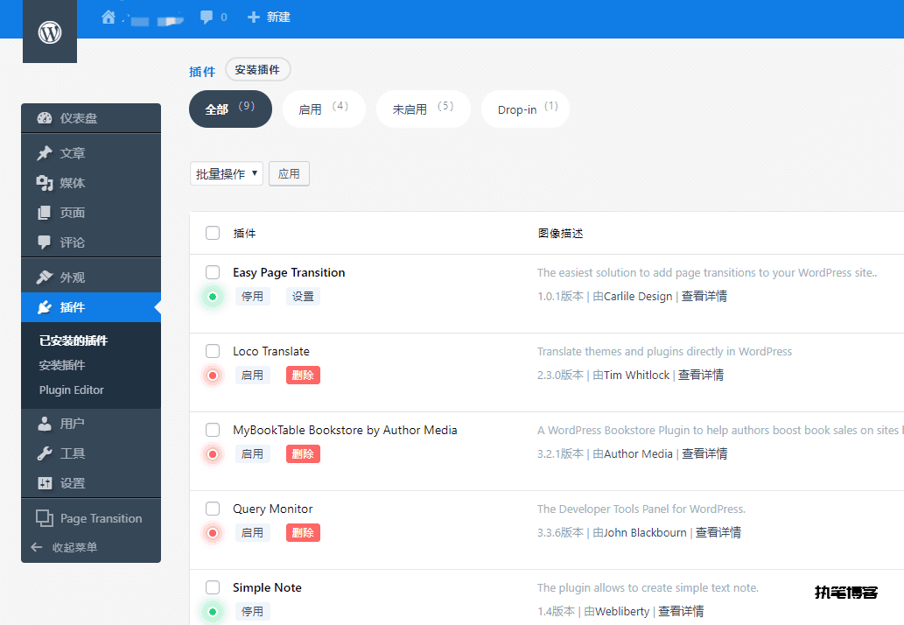Click the 插件 column header
Screen dimensions: 904x625
click(244, 234)
